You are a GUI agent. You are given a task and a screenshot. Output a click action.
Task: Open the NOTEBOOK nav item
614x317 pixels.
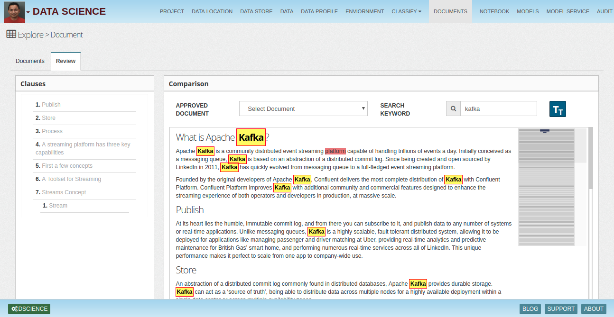coord(494,11)
